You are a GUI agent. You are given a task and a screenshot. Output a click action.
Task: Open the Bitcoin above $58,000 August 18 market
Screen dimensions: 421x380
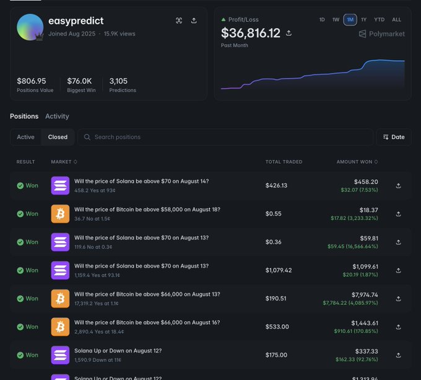[x=147, y=210]
